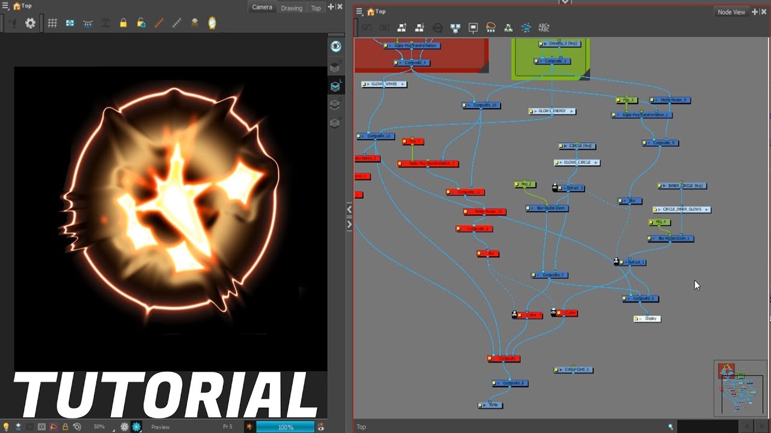Click the Fr 5 frame indicator

click(228, 427)
